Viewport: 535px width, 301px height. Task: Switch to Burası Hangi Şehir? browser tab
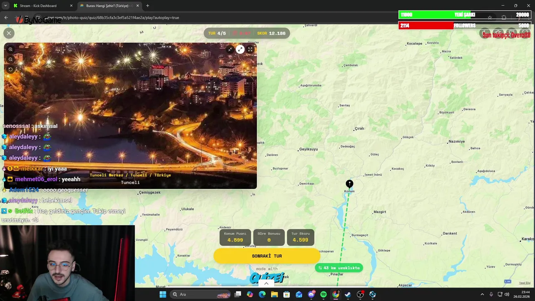109,6
